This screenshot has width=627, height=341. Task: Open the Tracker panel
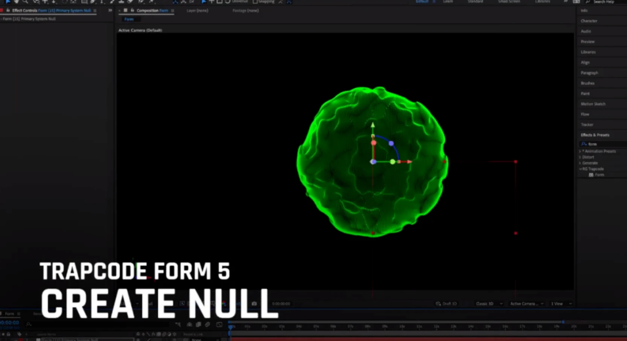(587, 124)
